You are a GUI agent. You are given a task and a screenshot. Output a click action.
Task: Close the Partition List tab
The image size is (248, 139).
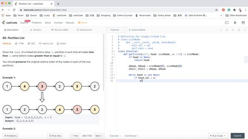click(52, 4)
